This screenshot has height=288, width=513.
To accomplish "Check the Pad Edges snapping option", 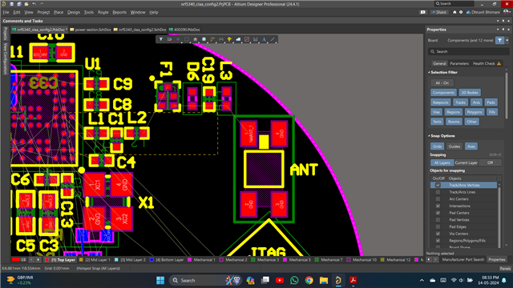I will click(438, 226).
